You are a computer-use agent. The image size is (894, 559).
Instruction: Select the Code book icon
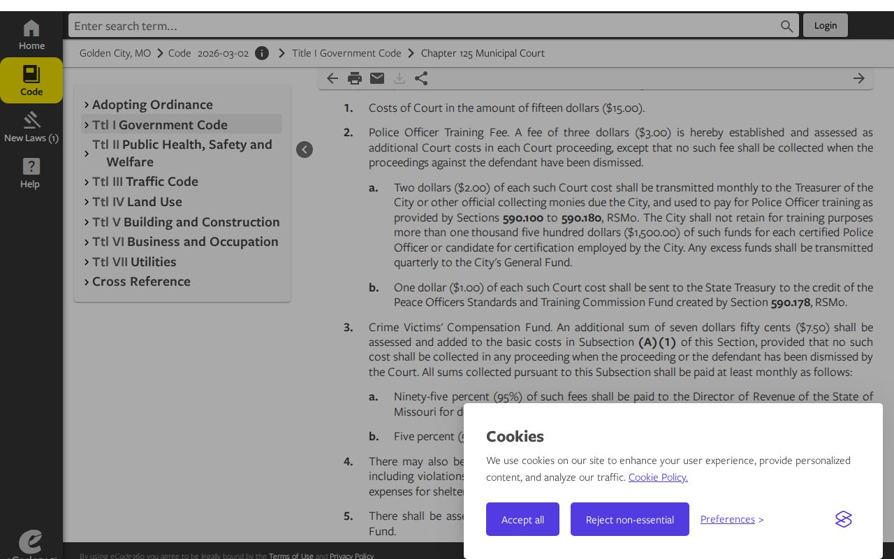[x=31, y=74]
